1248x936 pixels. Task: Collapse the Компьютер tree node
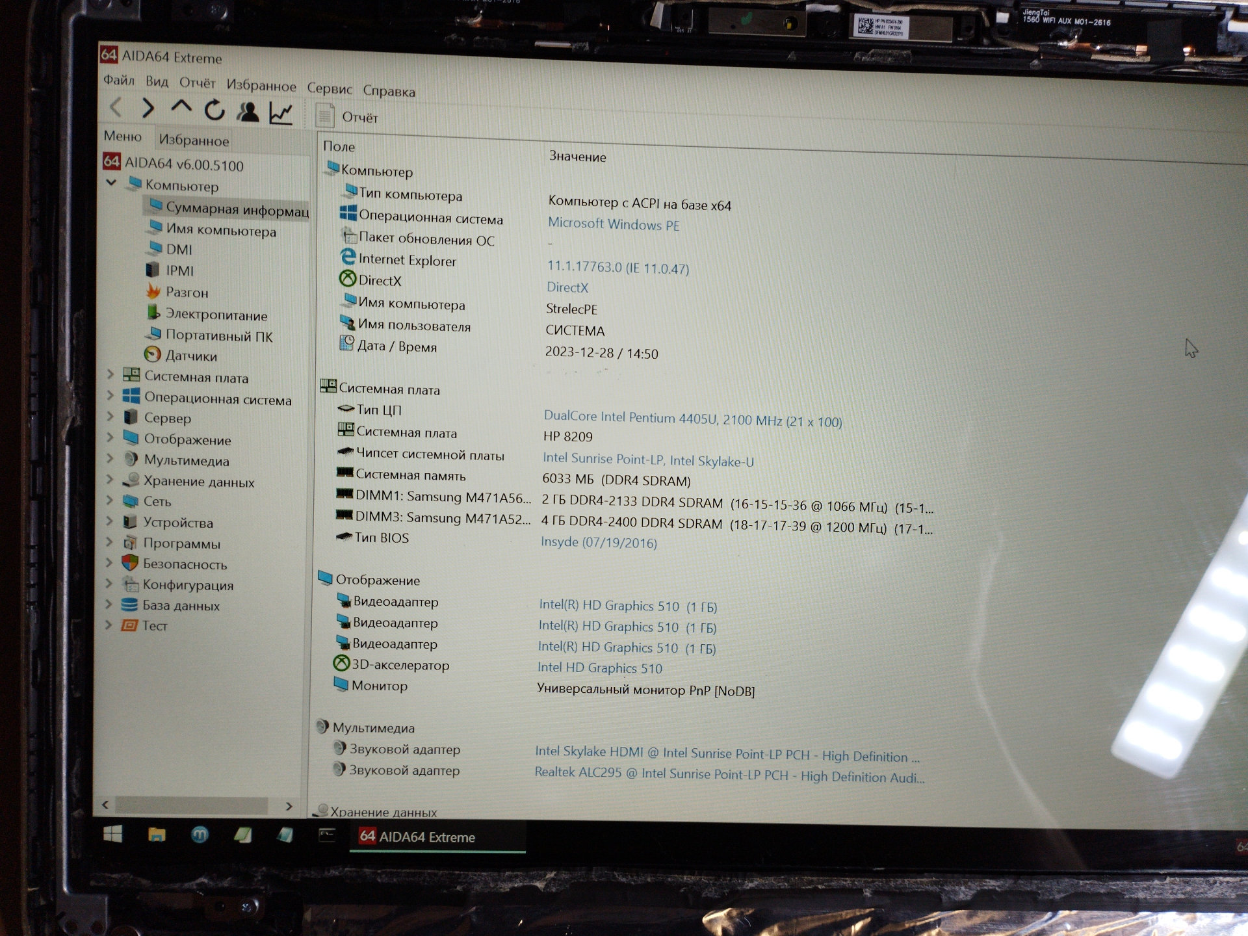[111, 183]
